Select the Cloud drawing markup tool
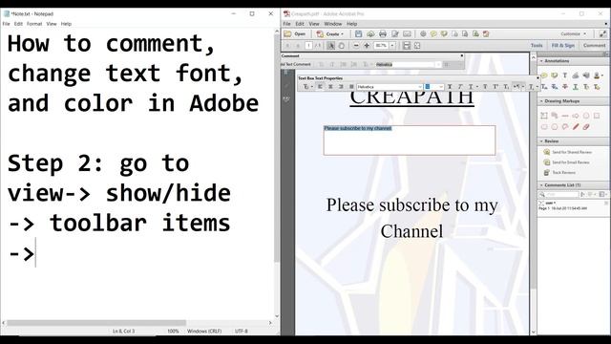Viewport: 611px width, 344px height. coord(544,127)
